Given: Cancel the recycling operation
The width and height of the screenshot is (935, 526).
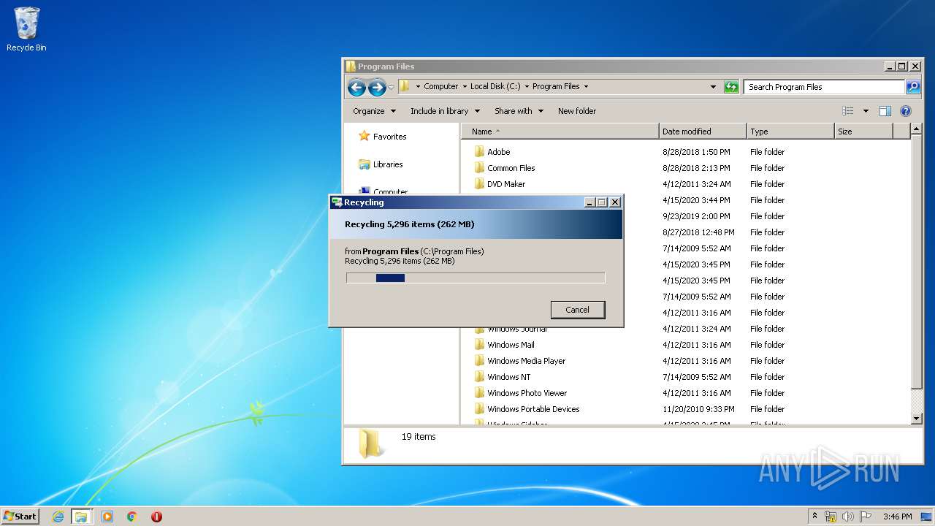Looking at the screenshot, I should (577, 310).
